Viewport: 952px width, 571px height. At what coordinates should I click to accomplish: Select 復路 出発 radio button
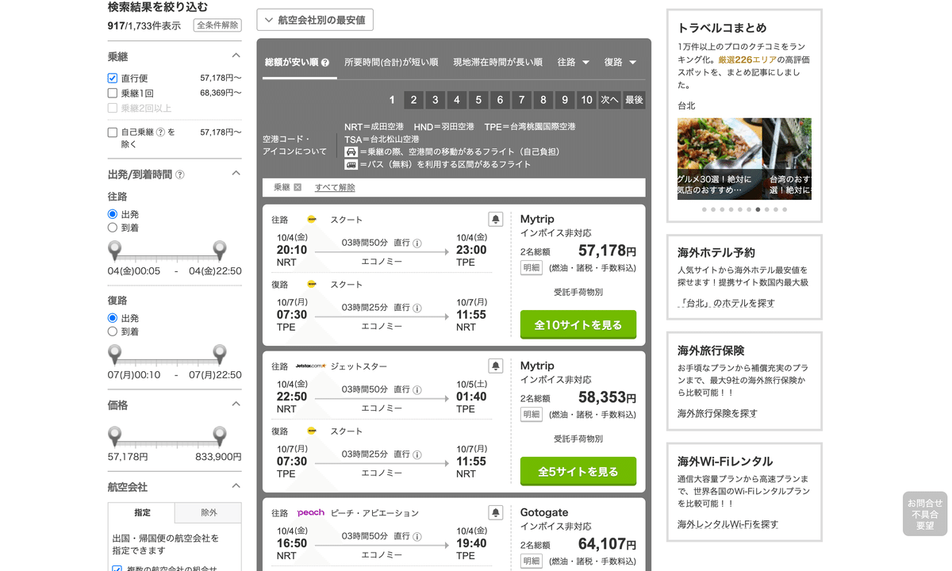coord(113,318)
